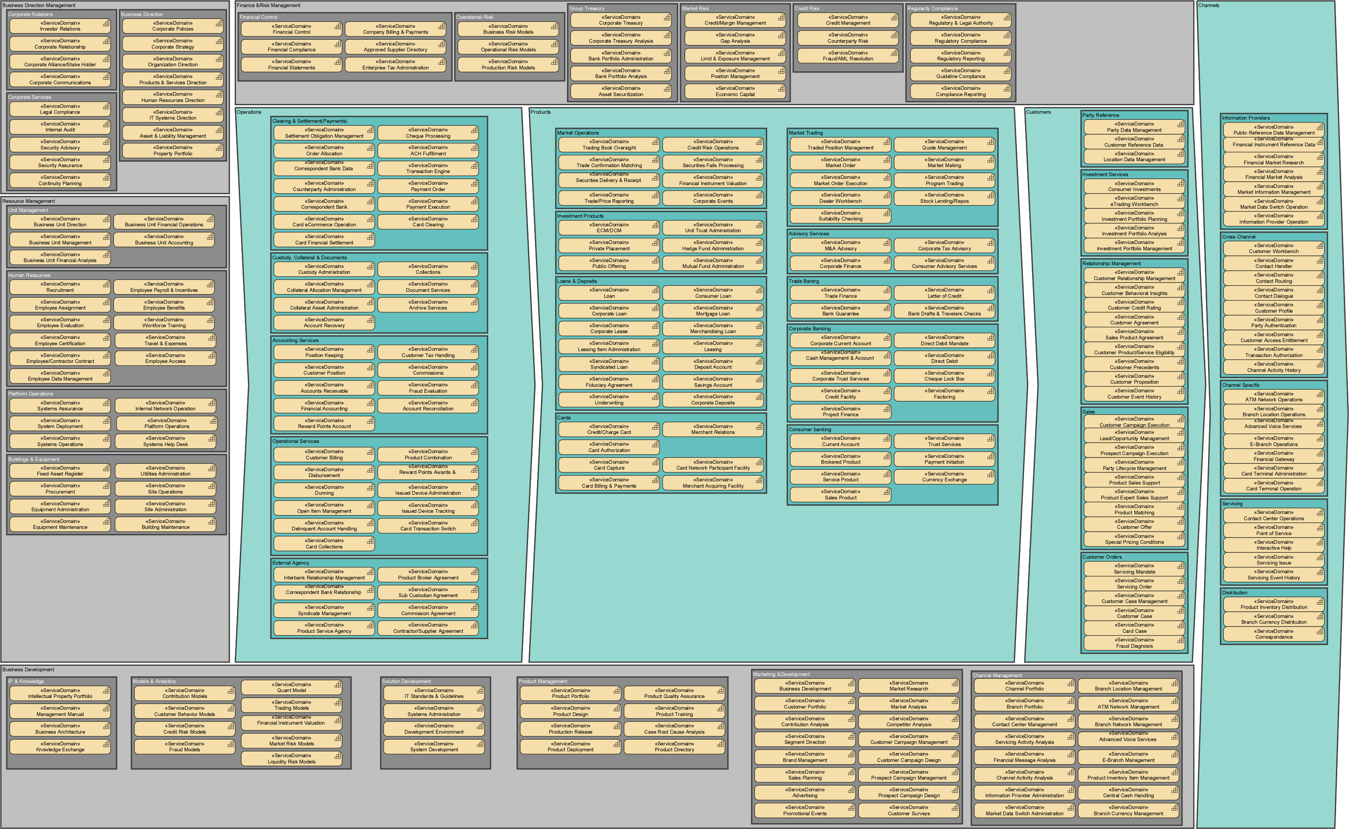Click the stair icon on Party Data Management
Viewport: 1349px width, 829px height.
1180,124
